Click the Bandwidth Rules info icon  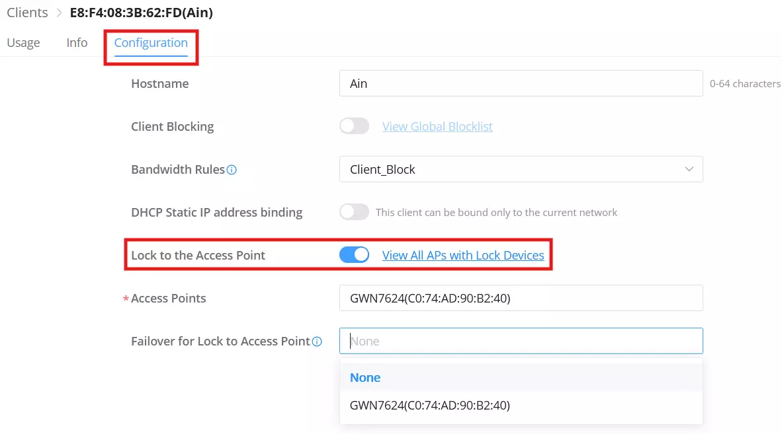pyautogui.click(x=232, y=170)
